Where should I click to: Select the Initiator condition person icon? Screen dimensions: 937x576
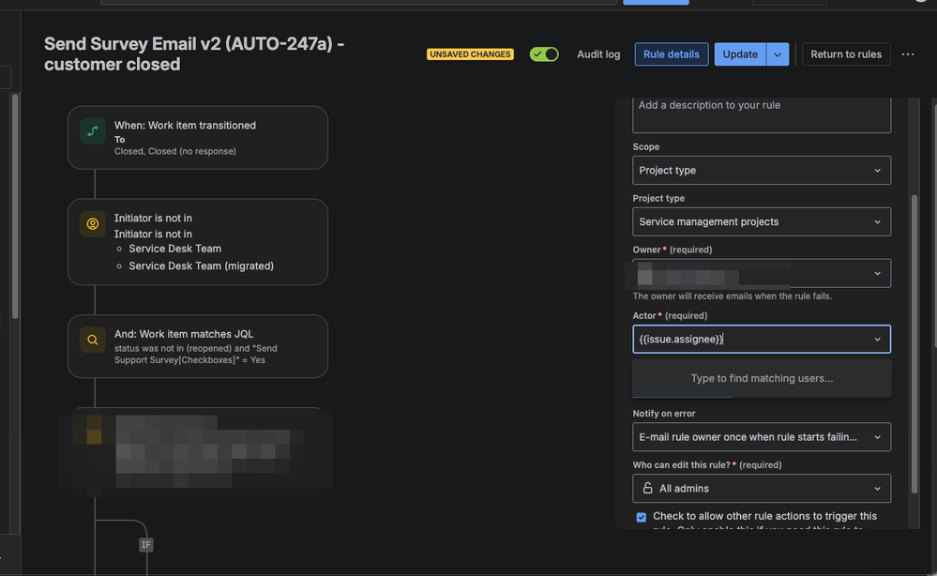tap(92, 223)
